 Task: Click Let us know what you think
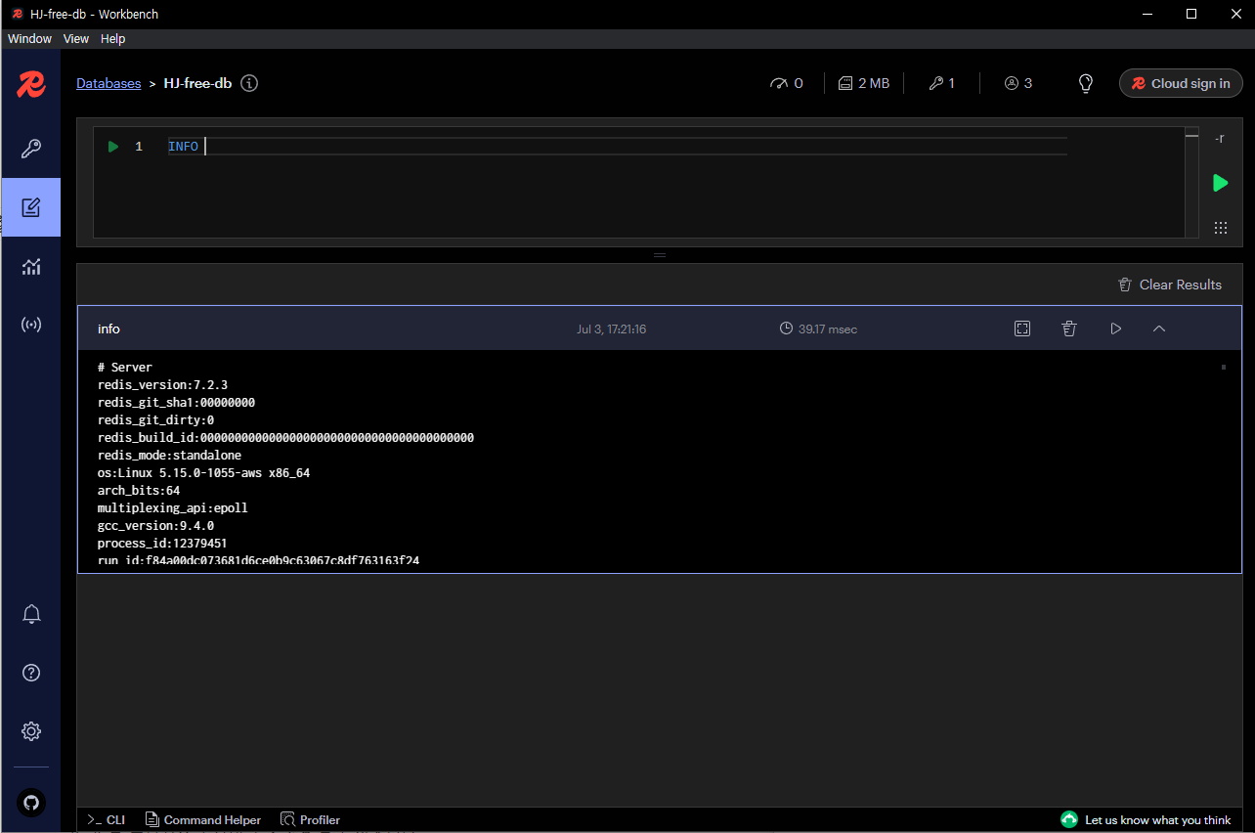click(1146, 819)
